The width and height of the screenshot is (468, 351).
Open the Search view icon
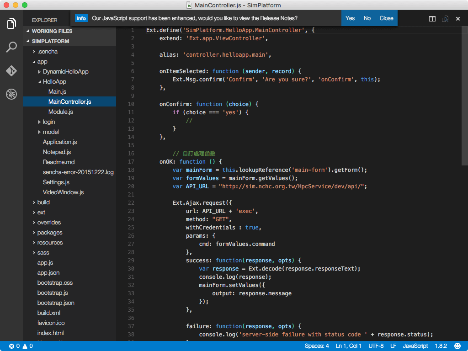tap(11, 47)
